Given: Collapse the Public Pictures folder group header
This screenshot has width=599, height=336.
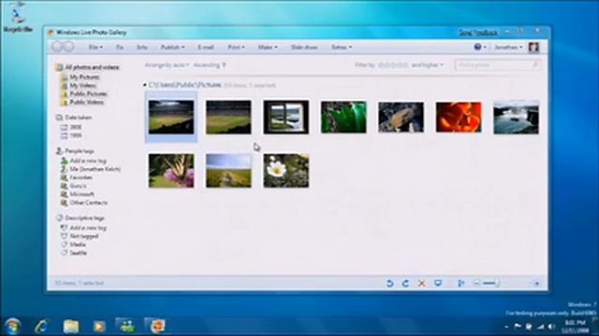Looking at the screenshot, I should point(145,85).
